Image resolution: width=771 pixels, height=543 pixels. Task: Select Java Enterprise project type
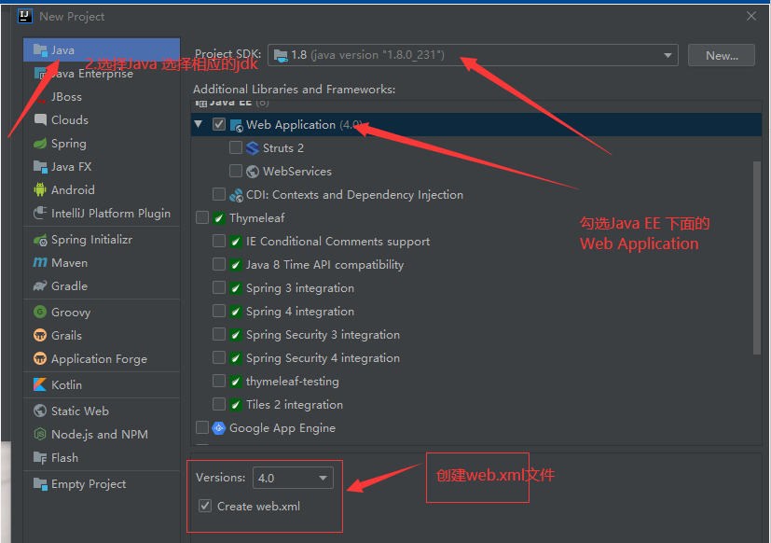pyautogui.click(x=102, y=74)
